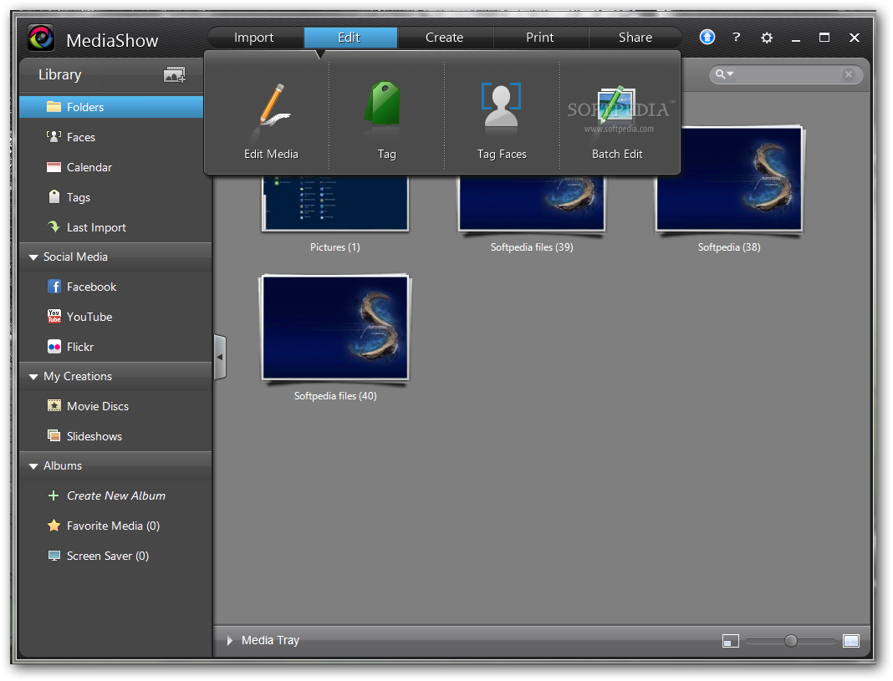Open the Edit Media pencil tool
This screenshot has height=681, width=893.
pos(271,119)
